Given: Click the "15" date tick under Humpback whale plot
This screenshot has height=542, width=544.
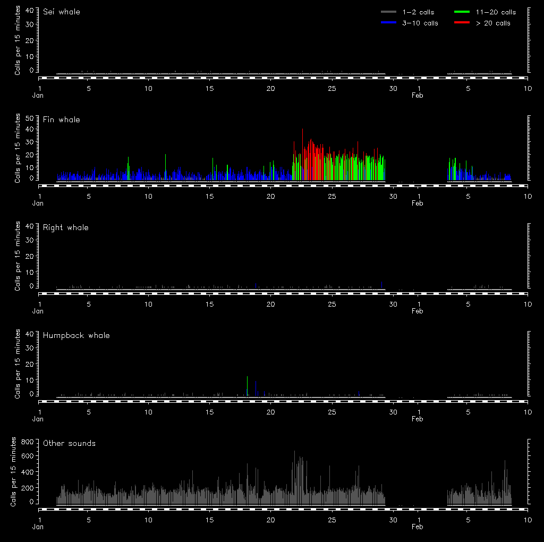Looking at the screenshot, I should (210, 412).
